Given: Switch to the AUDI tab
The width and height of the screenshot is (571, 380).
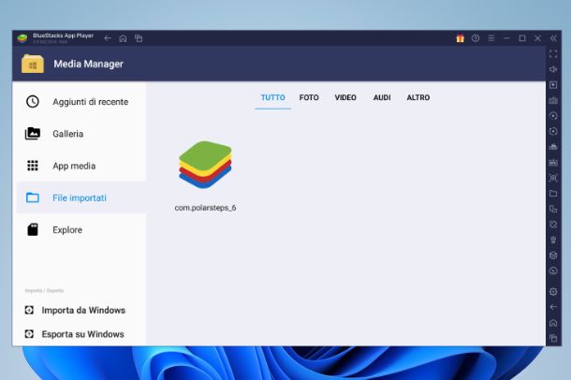Looking at the screenshot, I should [x=382, y=97].
